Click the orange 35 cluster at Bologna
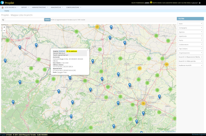Viewport: 206px width, 136px height. click(143, 103)
